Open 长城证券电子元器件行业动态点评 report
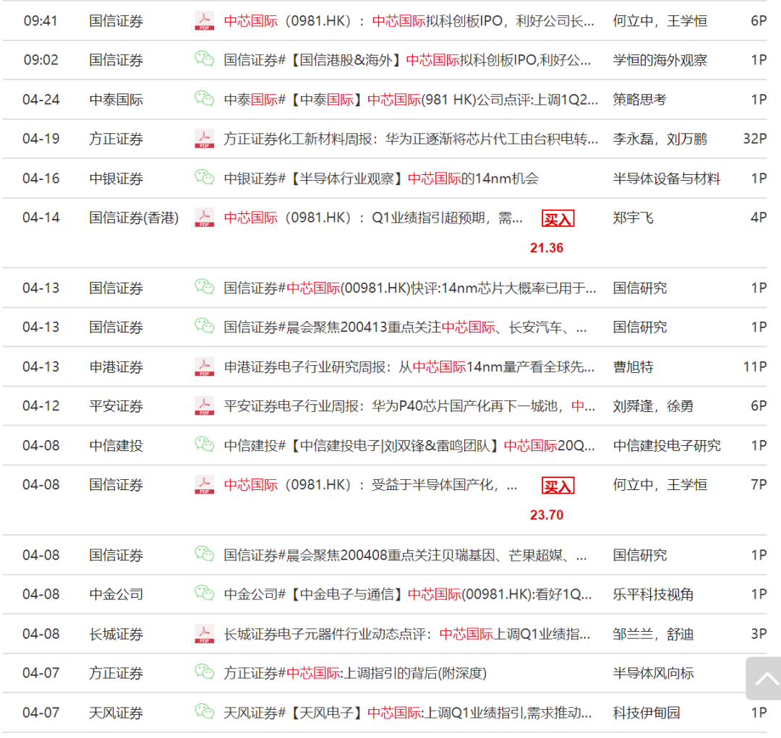Screen dimensions: 781x738 [407, 634]
